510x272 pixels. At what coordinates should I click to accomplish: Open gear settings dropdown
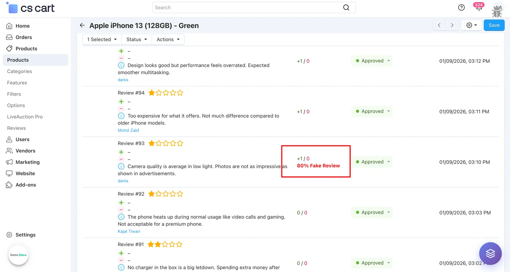tap(471, 25)
